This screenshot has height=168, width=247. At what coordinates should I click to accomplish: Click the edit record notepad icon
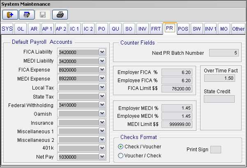pyautogui.click(x=27, y=15)
